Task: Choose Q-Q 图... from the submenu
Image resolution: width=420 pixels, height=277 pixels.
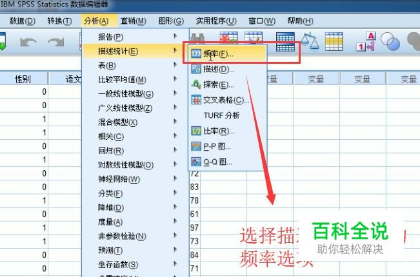Action: click(x=228, y=162)
